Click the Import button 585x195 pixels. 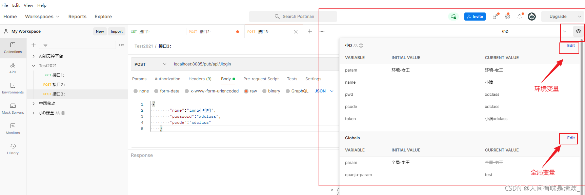(117, 31)
